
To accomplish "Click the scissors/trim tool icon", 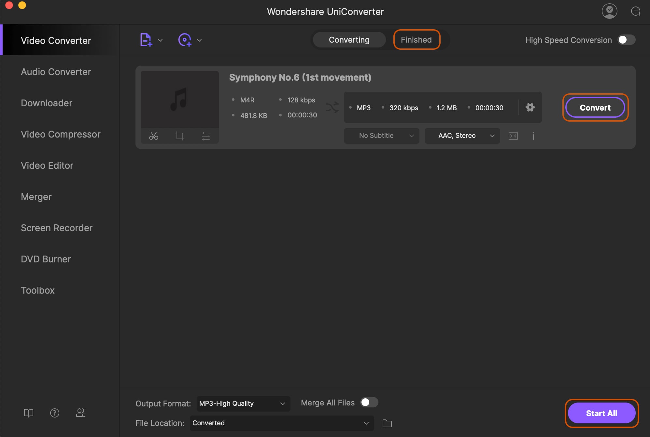I will [153, 135].
